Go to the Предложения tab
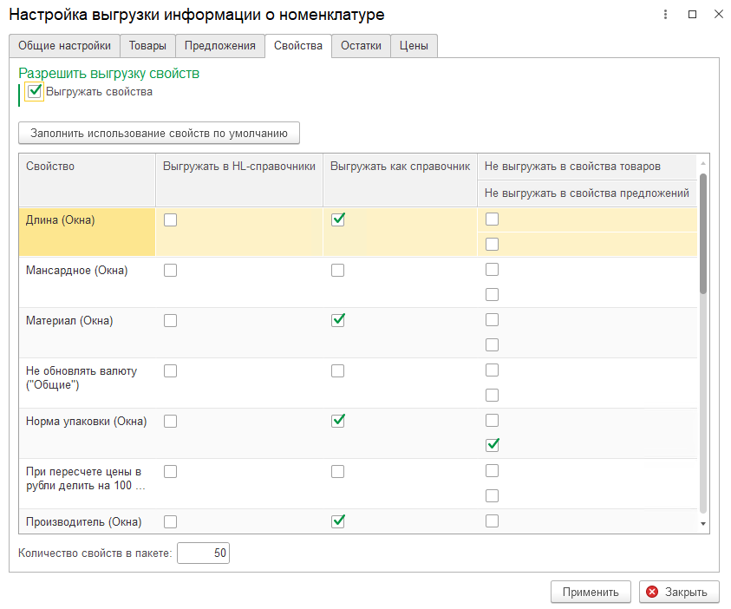 pos(220,46)
